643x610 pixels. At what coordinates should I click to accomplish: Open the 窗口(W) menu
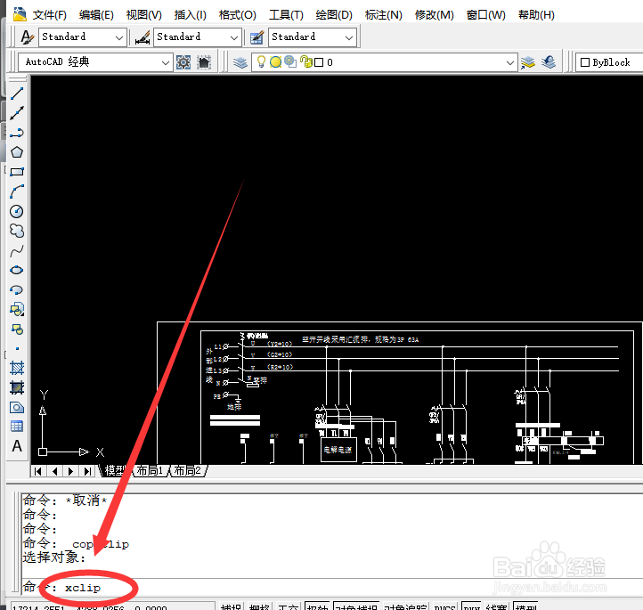tap(486, 15)
